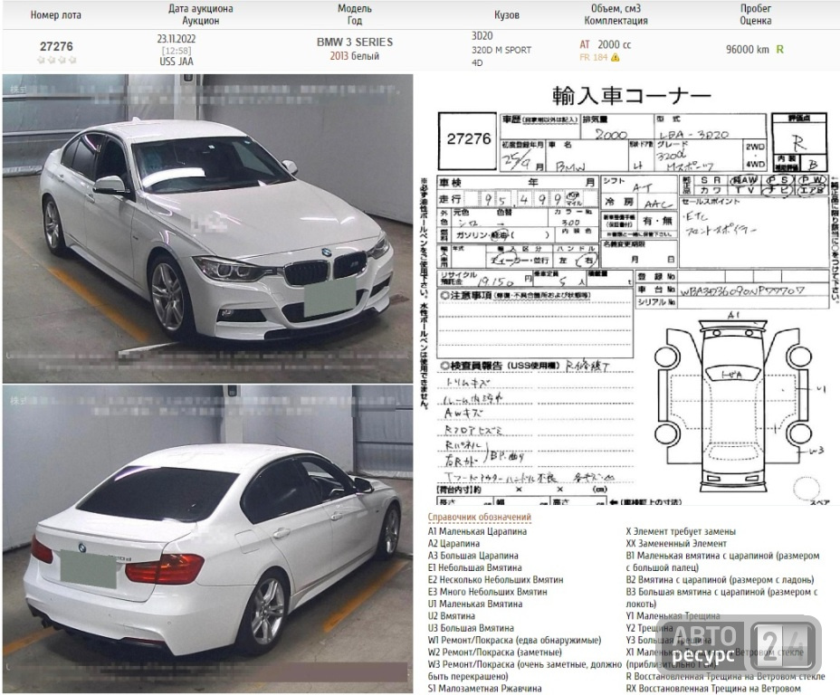Click the 'E2 Несколько Небольших Вмятин' legend entry
Screen dimensions: 840x695
click(495, 579)
